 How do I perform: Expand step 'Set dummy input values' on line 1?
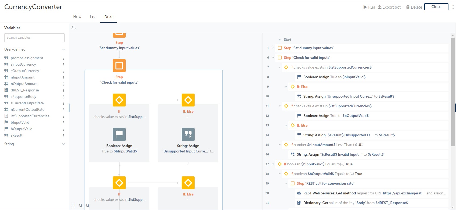273,48
